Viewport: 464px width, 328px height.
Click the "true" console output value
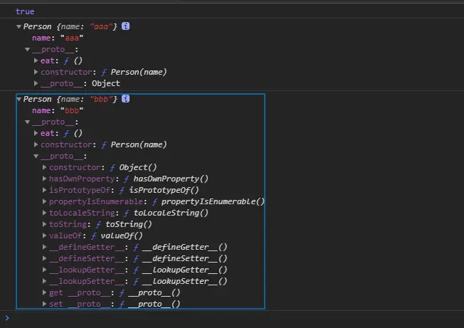coord(25,11)
